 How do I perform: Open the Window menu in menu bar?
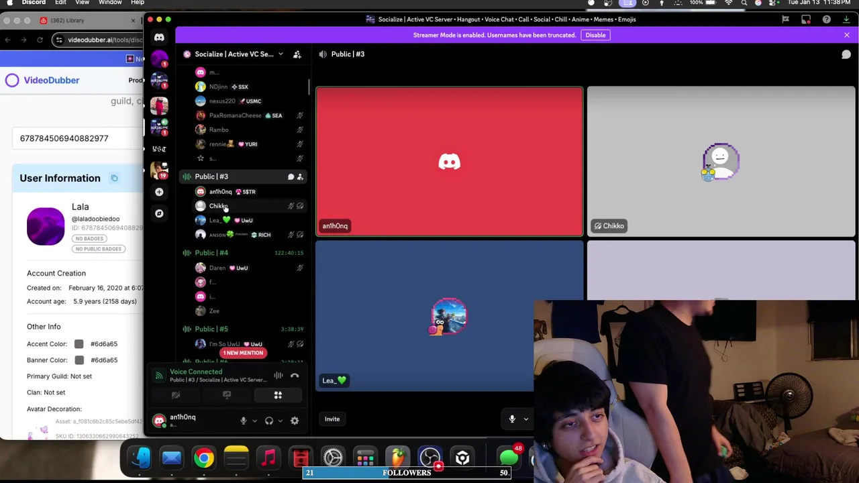110,3
